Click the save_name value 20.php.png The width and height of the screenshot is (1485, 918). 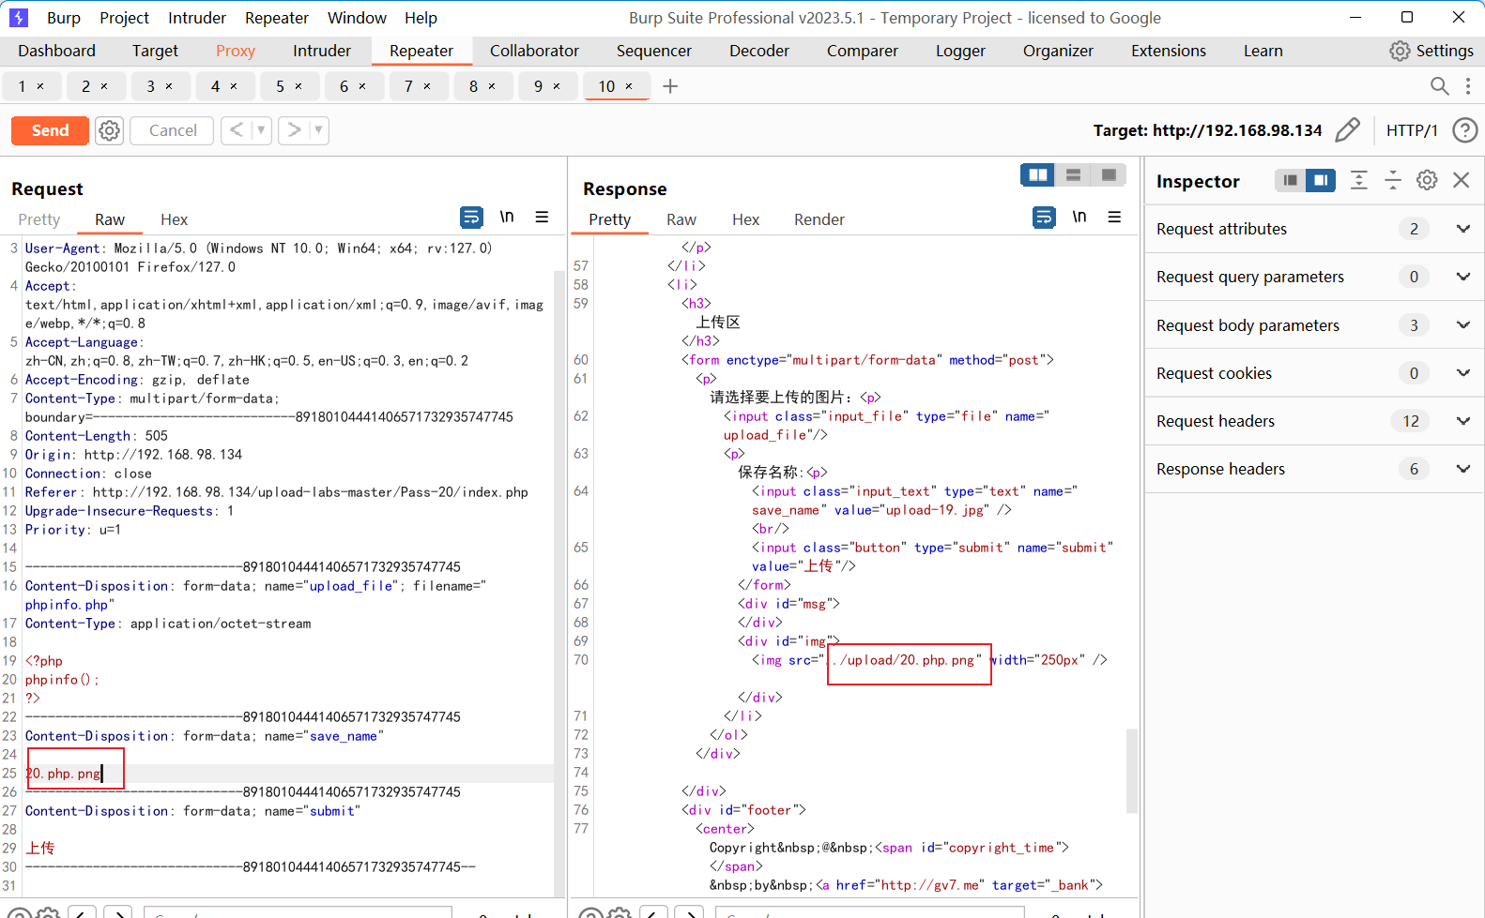point(63,774)
